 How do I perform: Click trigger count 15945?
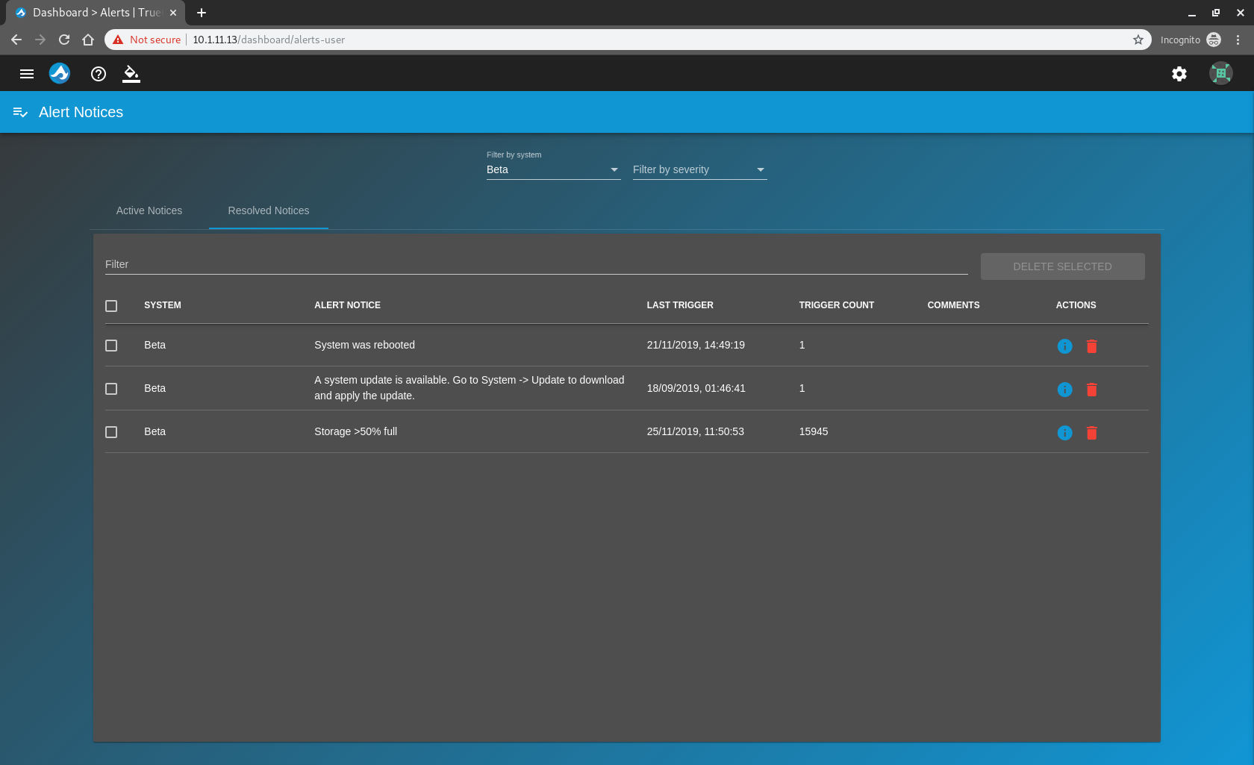point(813,431)
